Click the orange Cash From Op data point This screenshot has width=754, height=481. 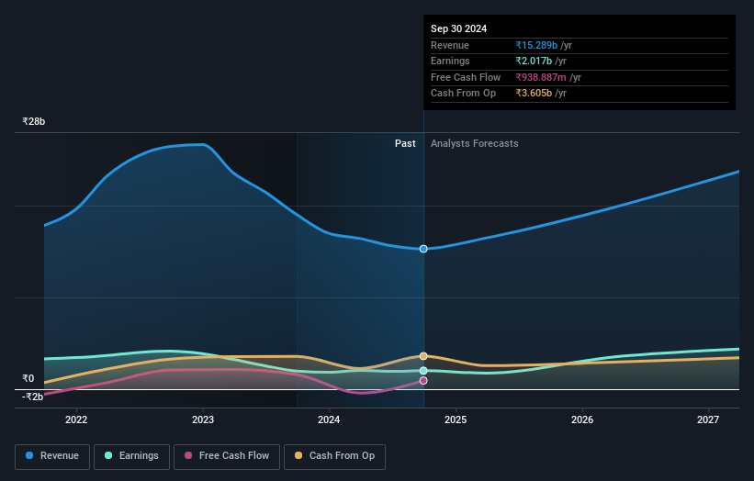click(x=423, y=356)
